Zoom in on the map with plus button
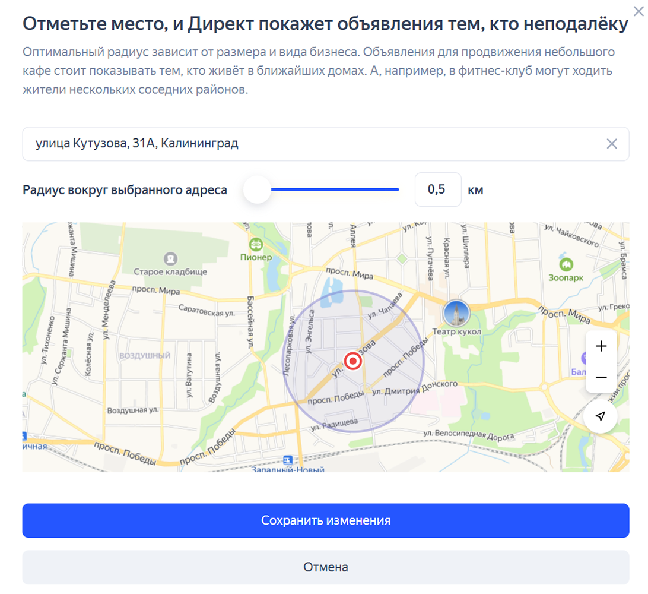The image size is (648, 594). 601,346
